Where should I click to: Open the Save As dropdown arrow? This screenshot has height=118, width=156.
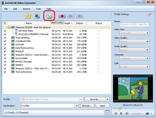point(108,99)
